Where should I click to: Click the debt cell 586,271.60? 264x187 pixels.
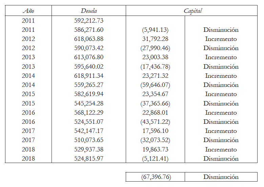pyautogui.click(x=89, y=30)
